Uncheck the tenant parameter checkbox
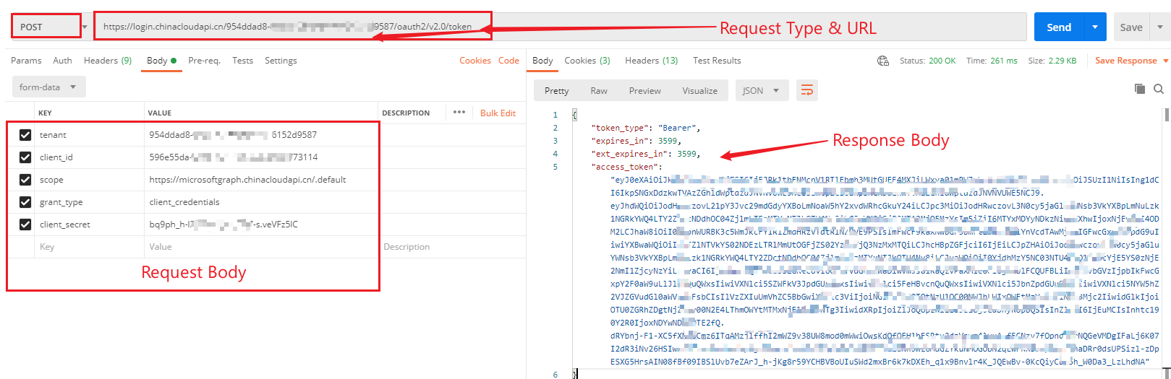Viewport: 1171px width, 379px height. [x=25, y=135]
